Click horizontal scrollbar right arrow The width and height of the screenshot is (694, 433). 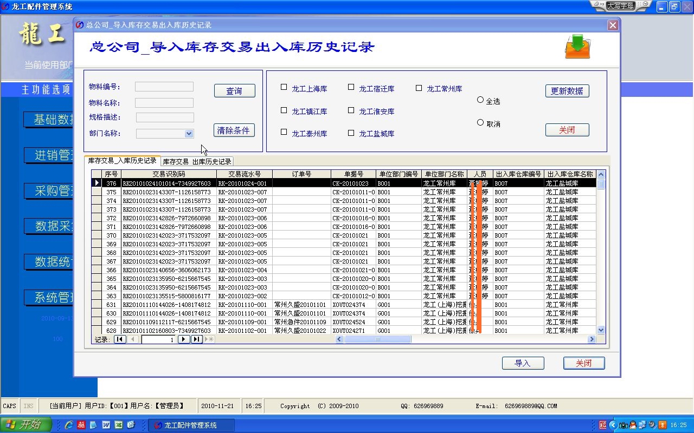592,339
